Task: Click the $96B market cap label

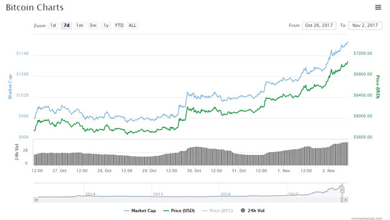Action: [24, 116]
